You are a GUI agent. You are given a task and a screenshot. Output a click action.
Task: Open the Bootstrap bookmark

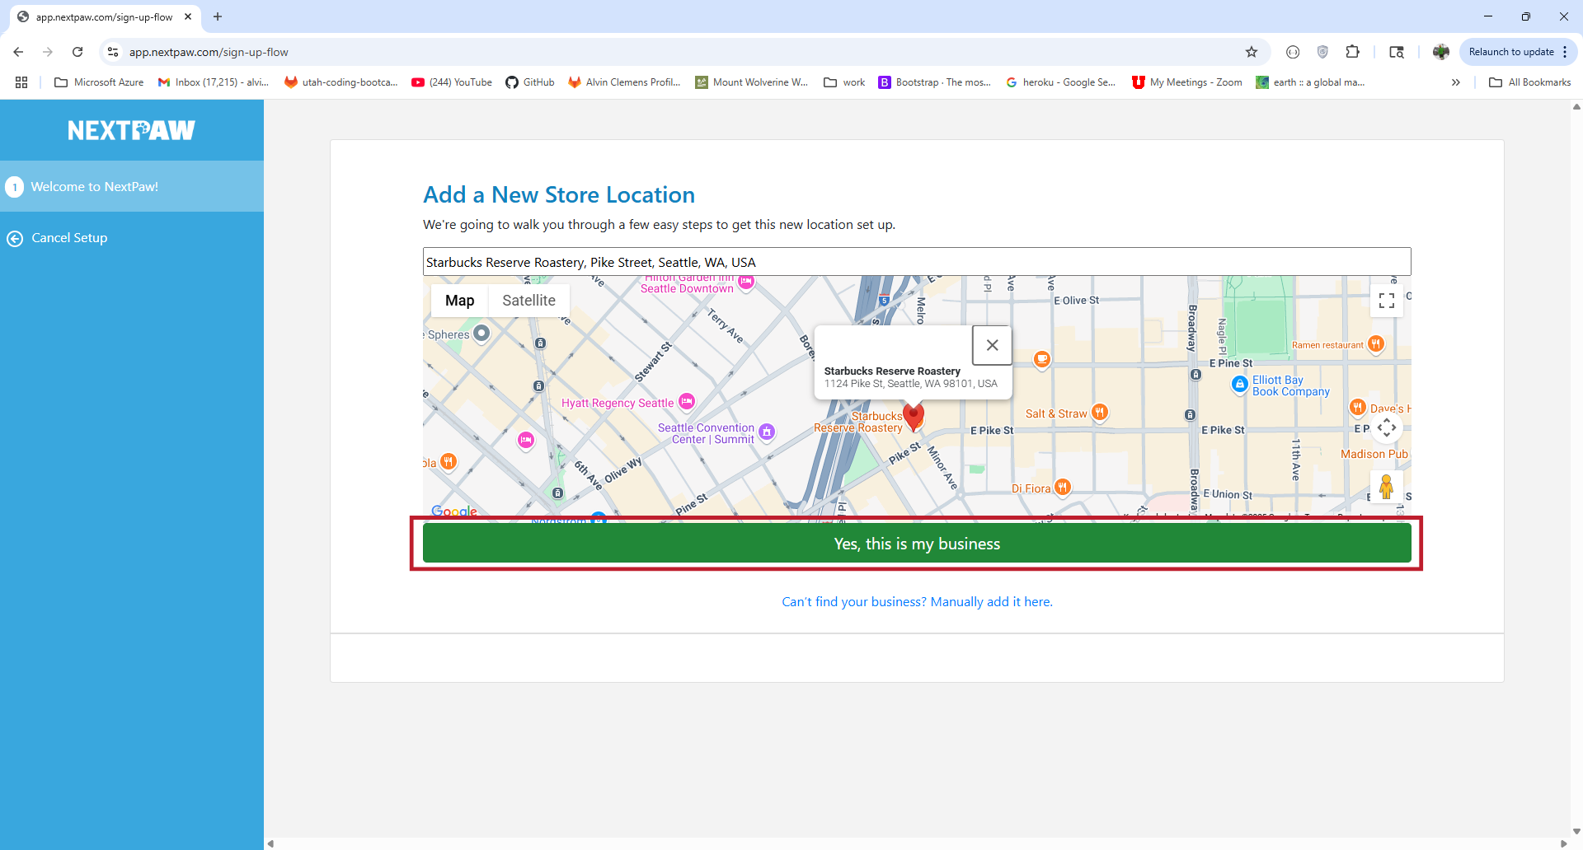pyautogui.click(x=935, y=82)
